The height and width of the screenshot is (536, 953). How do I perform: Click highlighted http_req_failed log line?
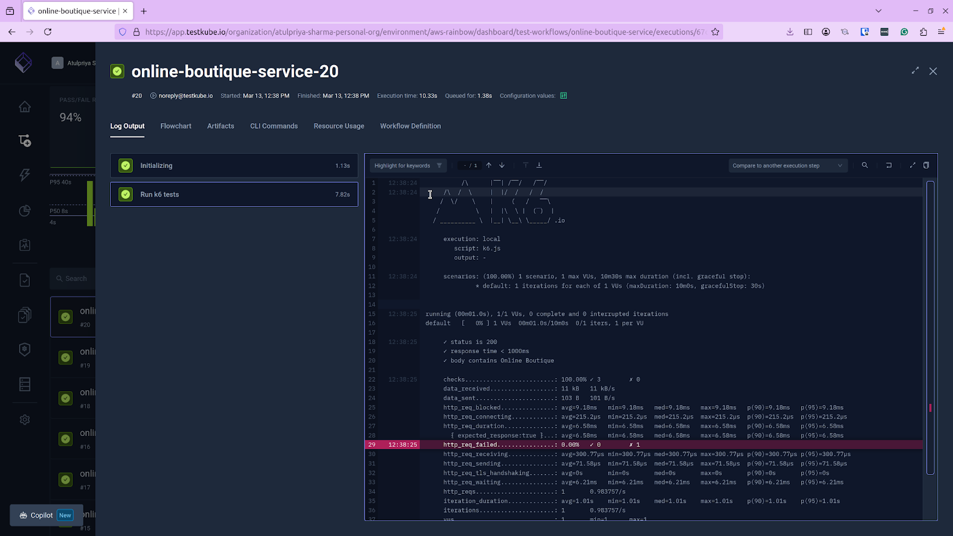tap(643, 445)
